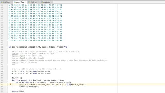165x93 pixels.
Task: Click the 'y_incr = (1 if overlap' line
Action: point(31,71)
